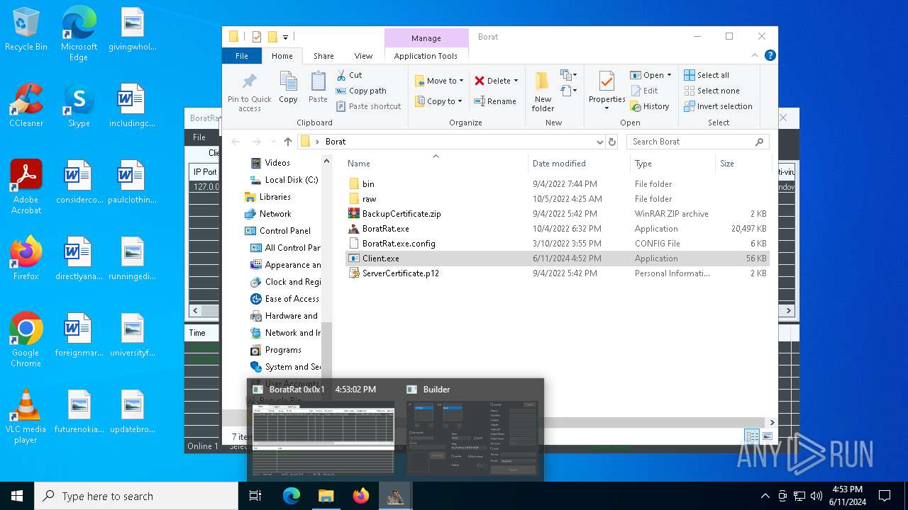The width and height of the screenshot is (908, 510).
Task: Open the Properties button
Action: (x=607, y=91)
